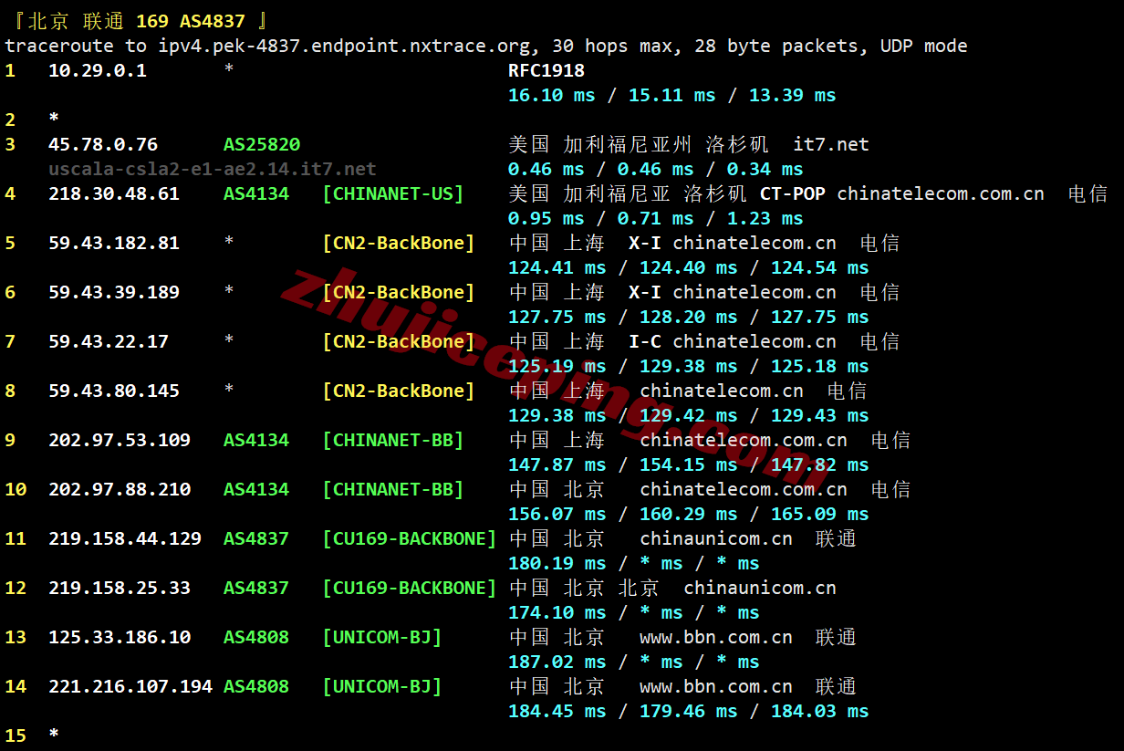Click latency 154.15 ms on hop 9

pyautogui.click(x=689, y=464)
